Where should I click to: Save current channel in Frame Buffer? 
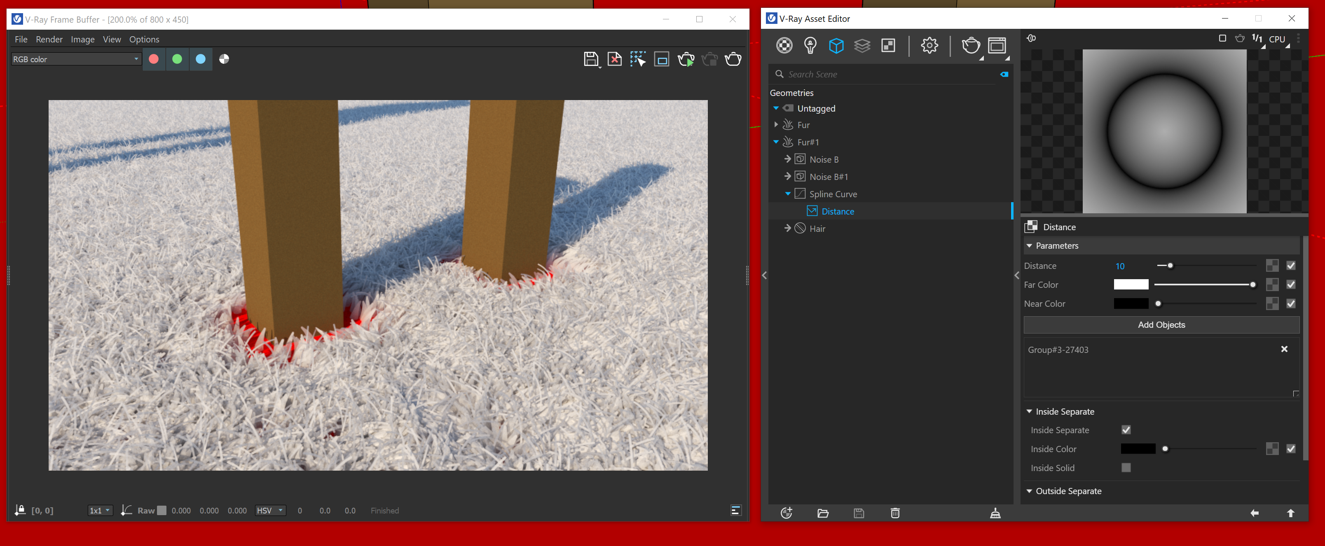pyautogui.click(x=591, y=59)
